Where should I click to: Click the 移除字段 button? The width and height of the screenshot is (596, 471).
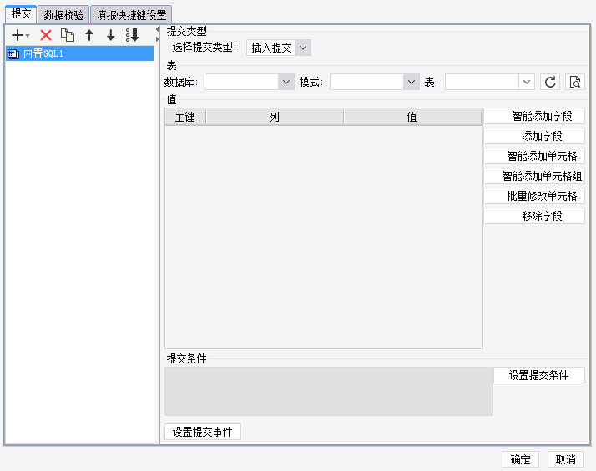(534, 217)
